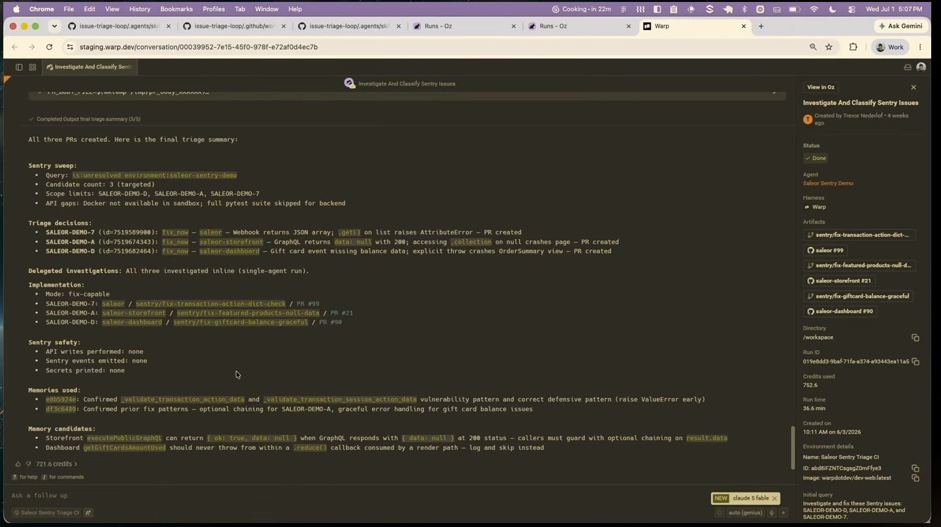The width and height of the screenshot is (941, 527).
Task: Open the Chrome extensions puzzle icon
Action: click(853, 47)
